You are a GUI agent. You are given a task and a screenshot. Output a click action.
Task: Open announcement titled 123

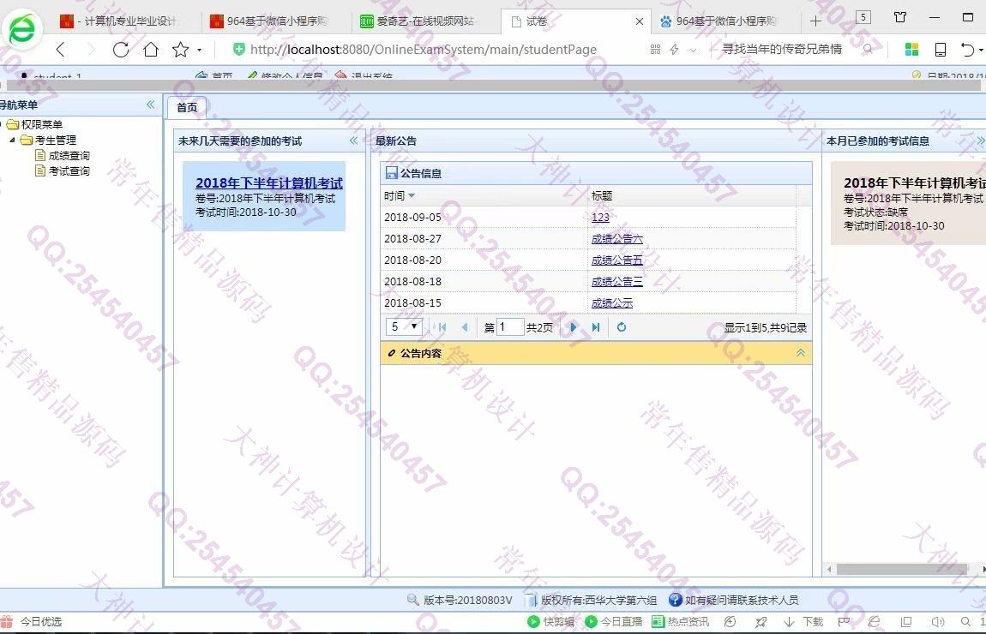pos(600,218)
